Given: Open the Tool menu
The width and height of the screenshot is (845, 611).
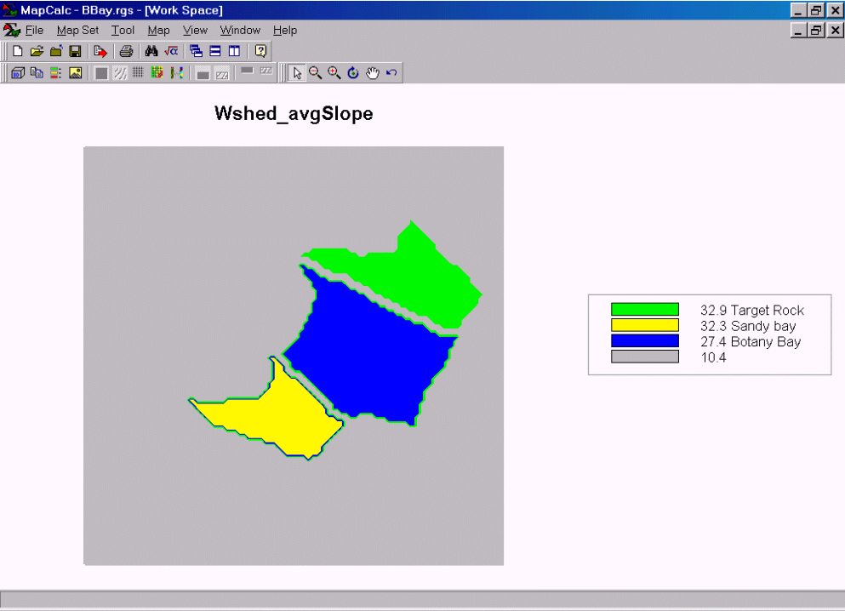Looking at the screenshot, I should tap(123, 30).
